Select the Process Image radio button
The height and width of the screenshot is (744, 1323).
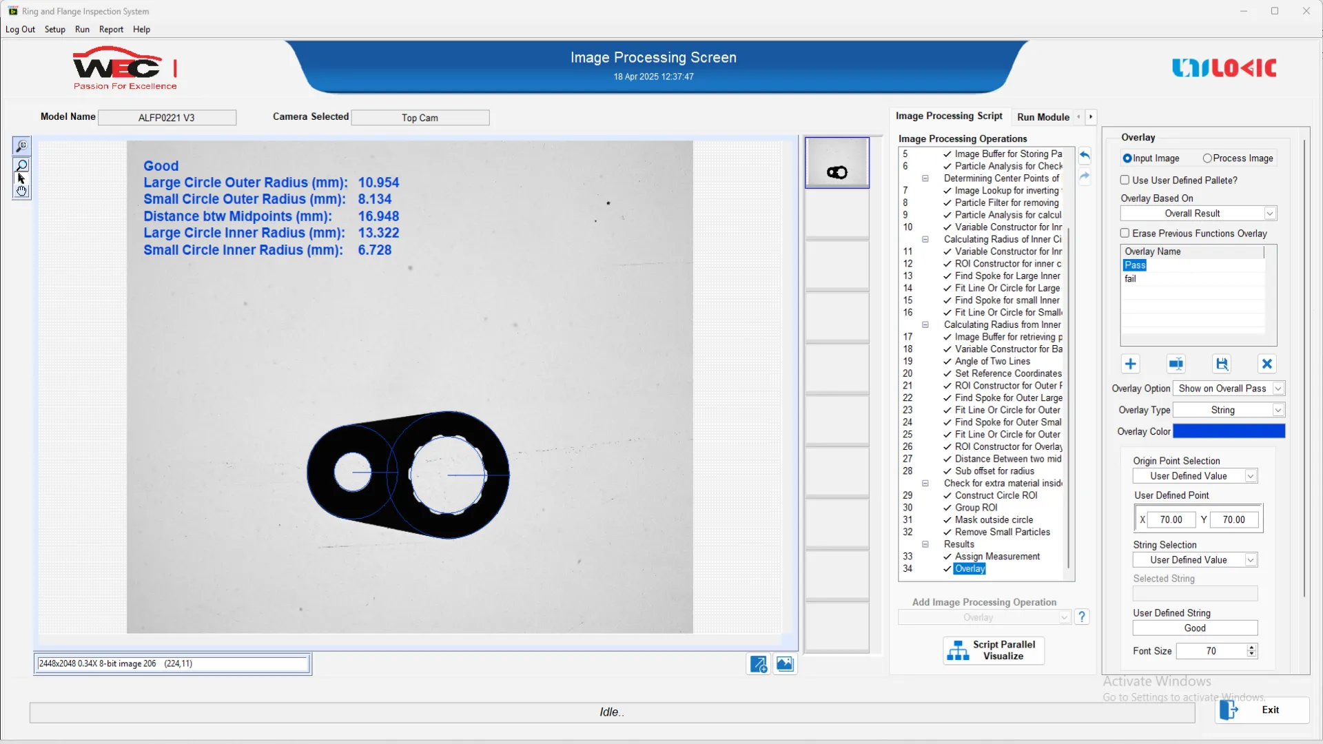coord(1207,158)
